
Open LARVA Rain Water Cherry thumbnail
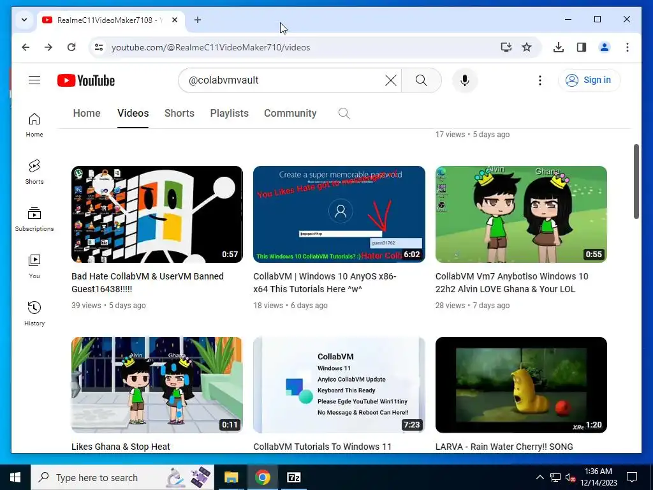(521, 385)
